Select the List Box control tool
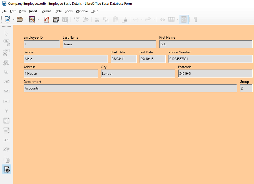The width and height of the screenshot is (254, 184). click(6, 120)
